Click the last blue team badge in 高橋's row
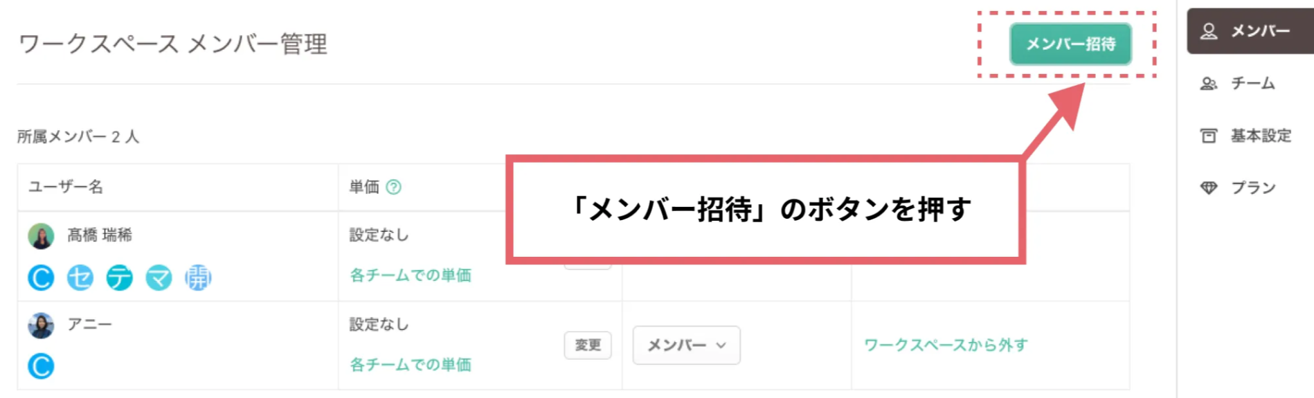The width and height of the screenshot is (1314, 398). click(x=198, y=278)
